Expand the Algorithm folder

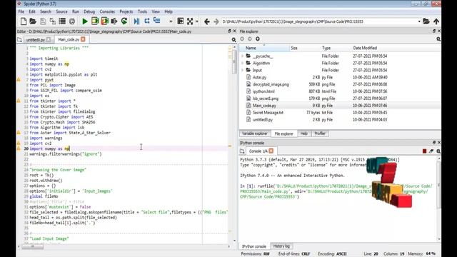[242, 63]
